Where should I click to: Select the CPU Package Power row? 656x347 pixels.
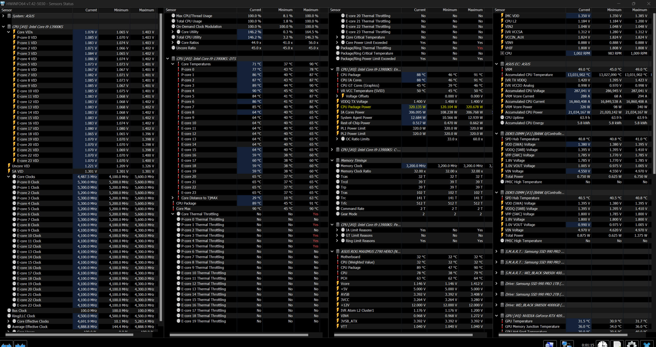click(356, 107)
